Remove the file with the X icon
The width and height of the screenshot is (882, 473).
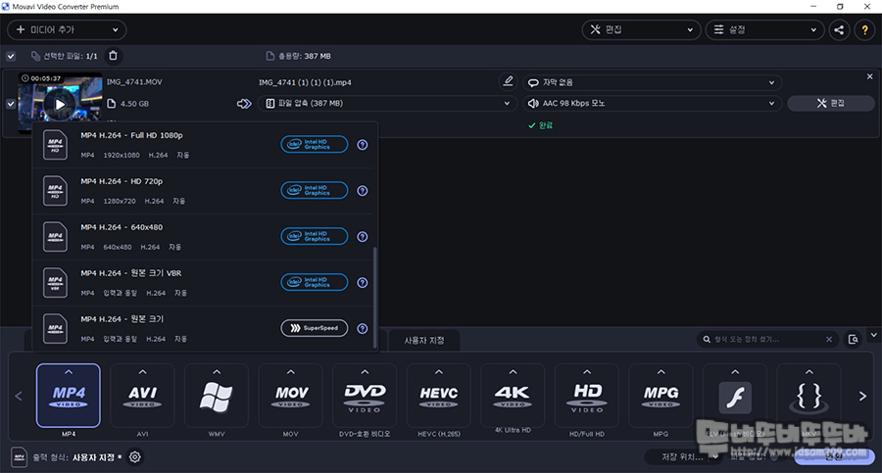pos(869,76)
